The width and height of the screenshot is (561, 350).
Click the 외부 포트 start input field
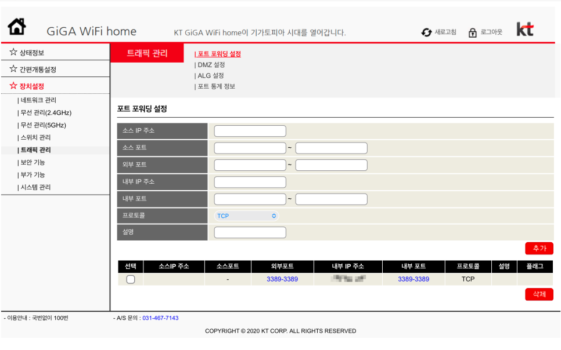250,165
